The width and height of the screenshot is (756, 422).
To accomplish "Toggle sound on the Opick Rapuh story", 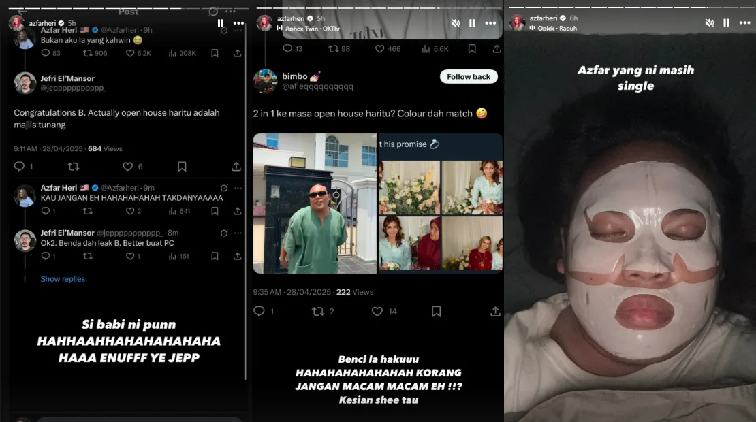I will coord(709,23).
